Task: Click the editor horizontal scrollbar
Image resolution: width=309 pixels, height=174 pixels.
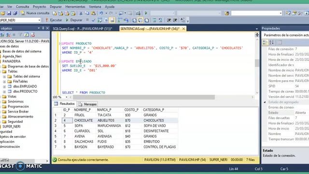Action: click(x=144, y=97)
